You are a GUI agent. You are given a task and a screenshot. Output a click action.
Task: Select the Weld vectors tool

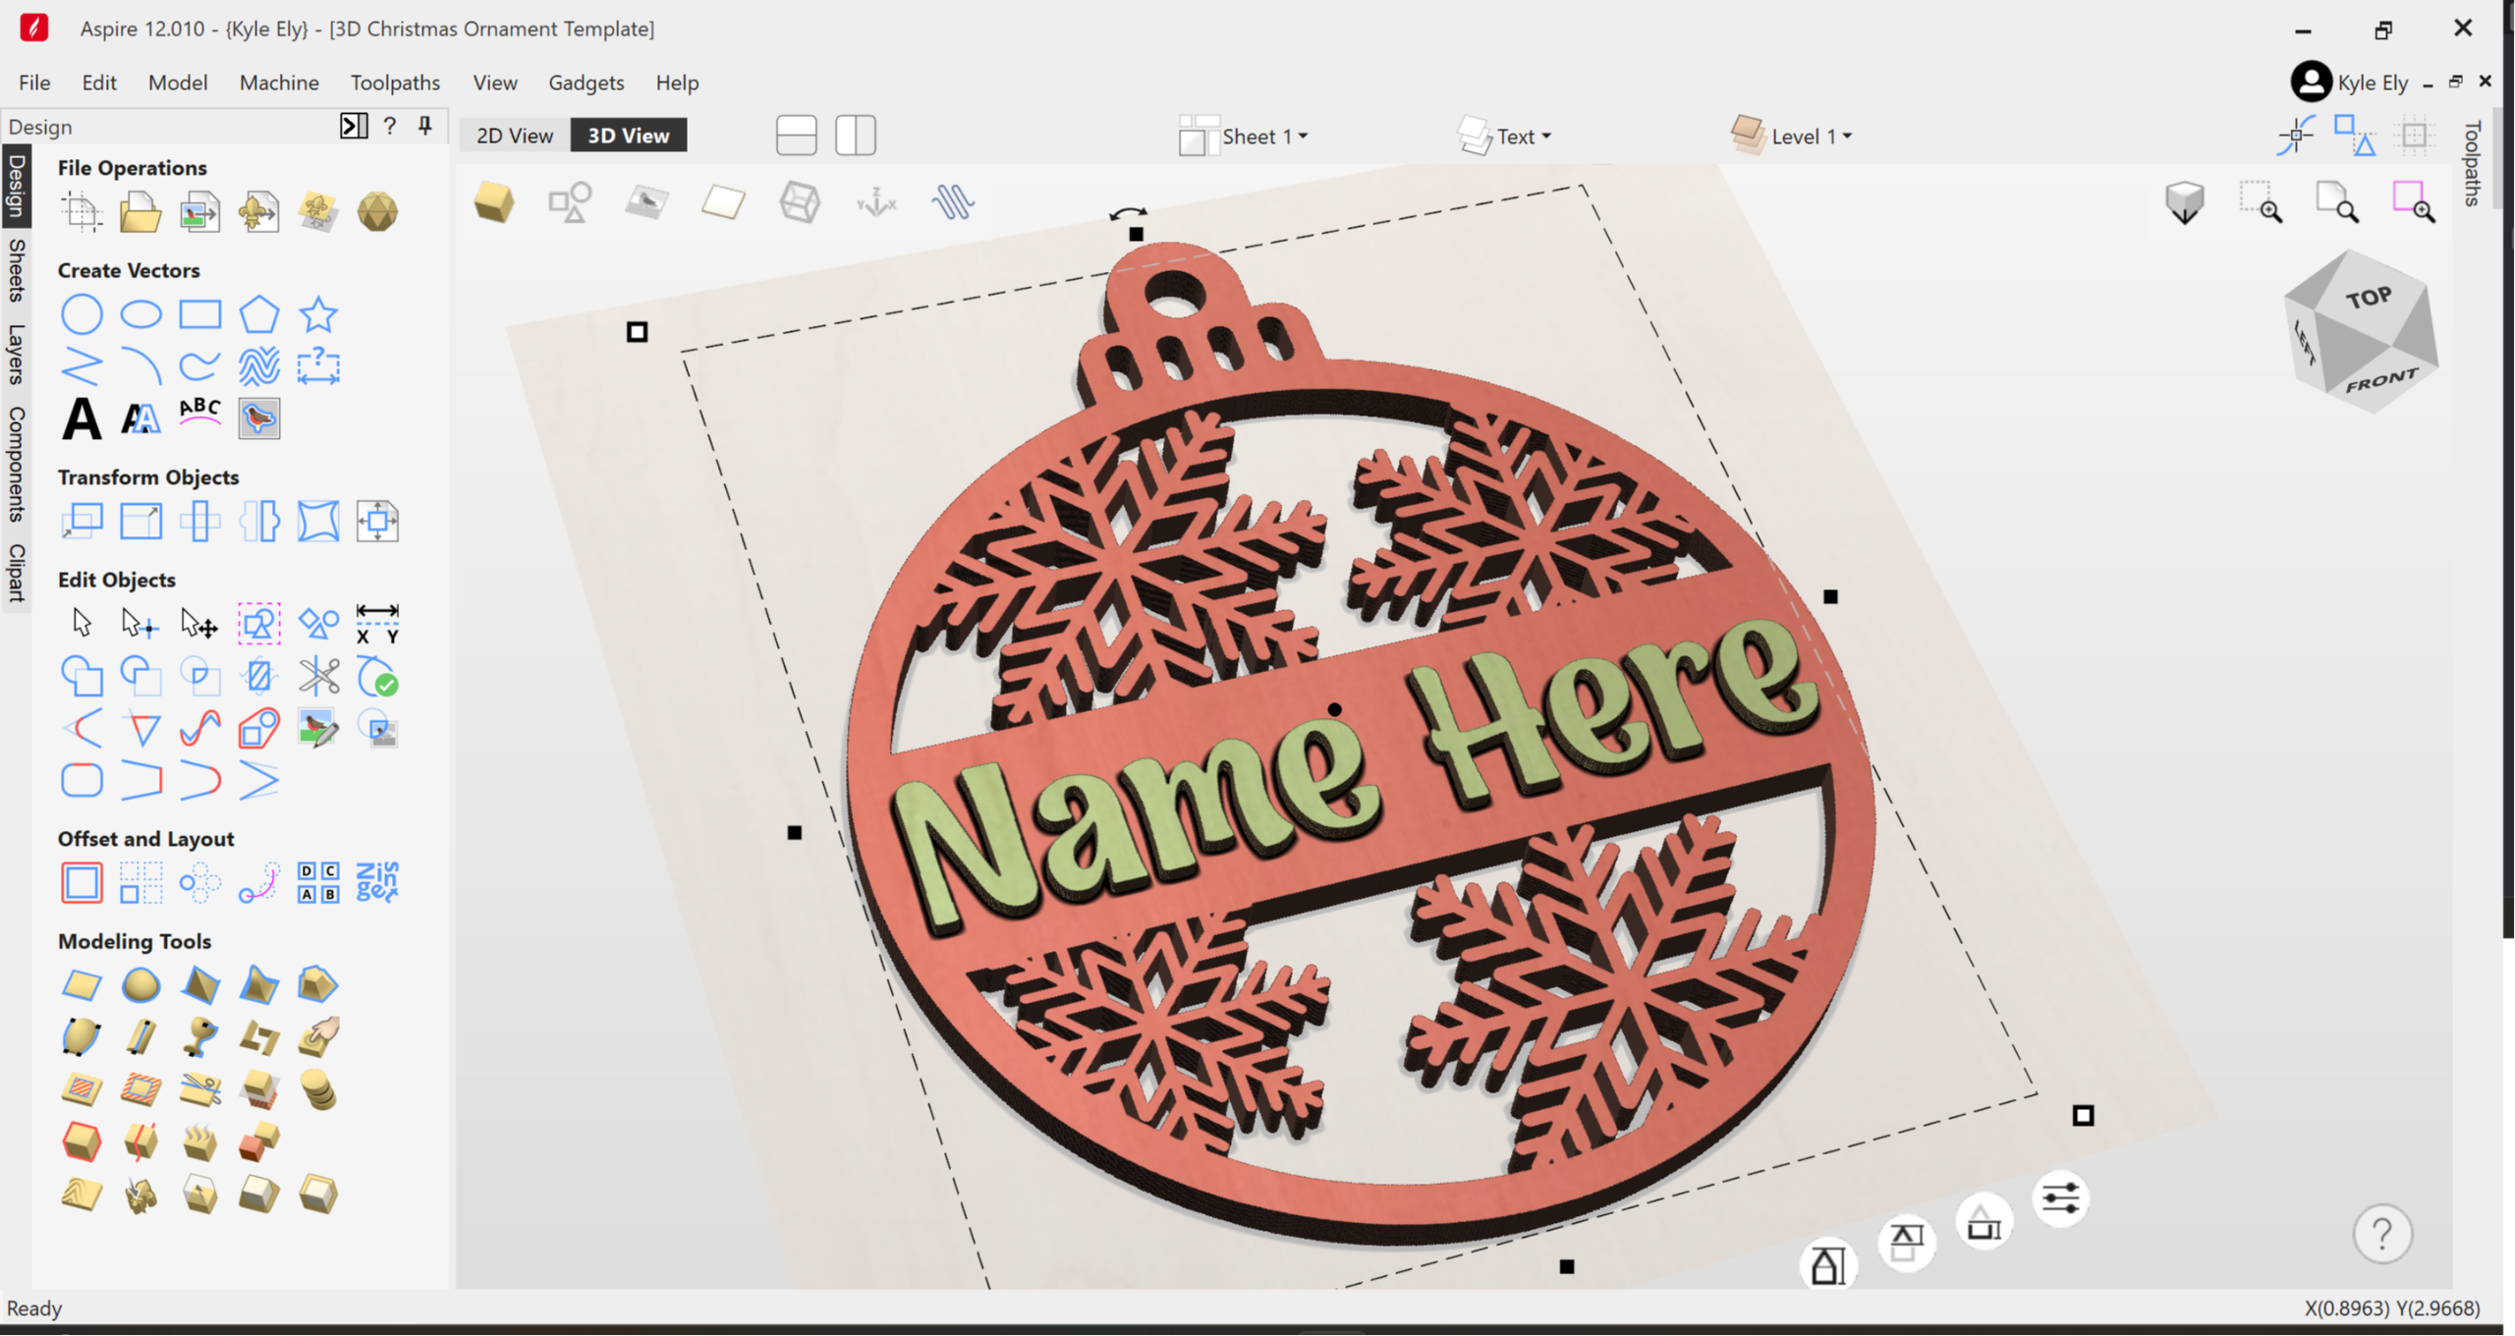[82, 677]
